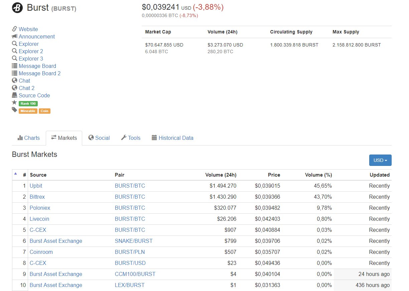
Task: Sort table by Pair column header
Action: tap(119, 175)
